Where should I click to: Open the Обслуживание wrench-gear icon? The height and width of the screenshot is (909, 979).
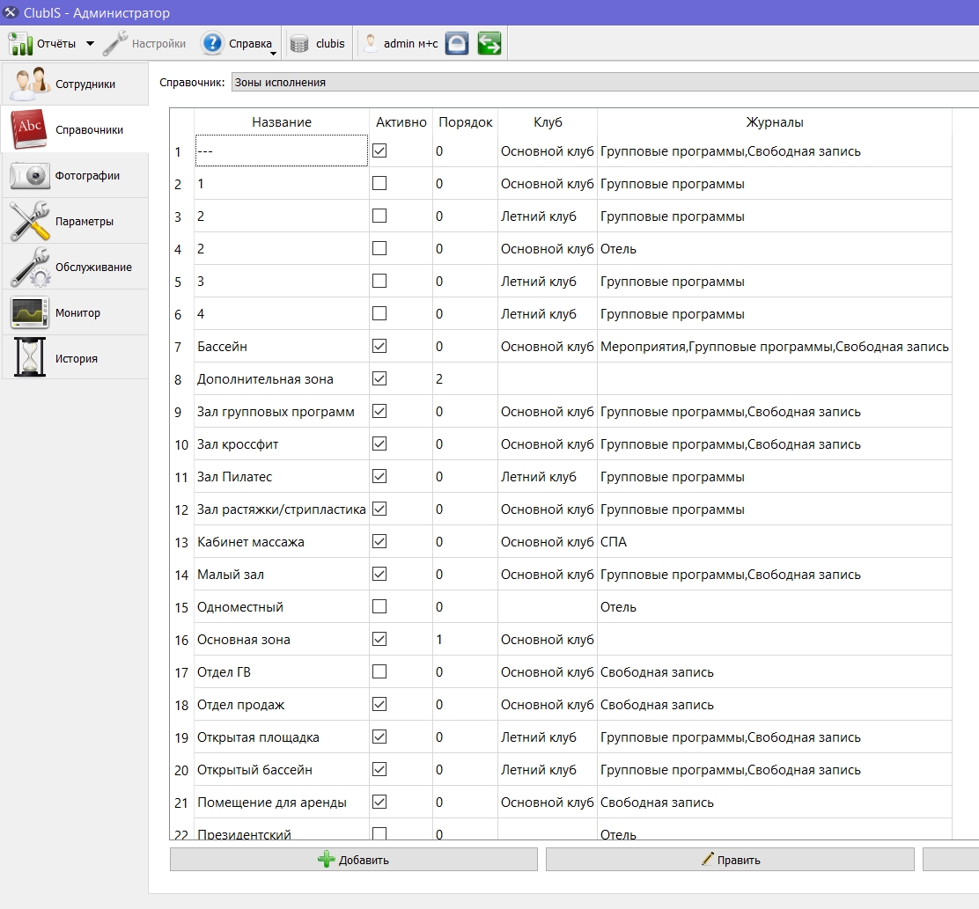click(x=30, y=267)
